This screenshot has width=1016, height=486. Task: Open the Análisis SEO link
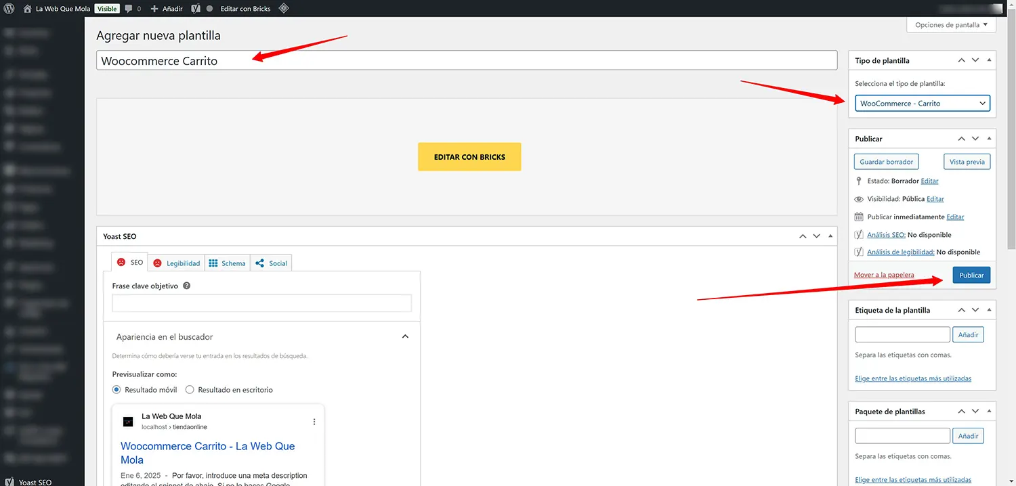pyautogui.click(x=886, y=235)
